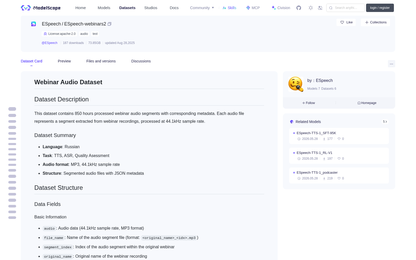Open the Models menu item
Viewport: 416px width, 260px height.
click(x=104, y=8)
